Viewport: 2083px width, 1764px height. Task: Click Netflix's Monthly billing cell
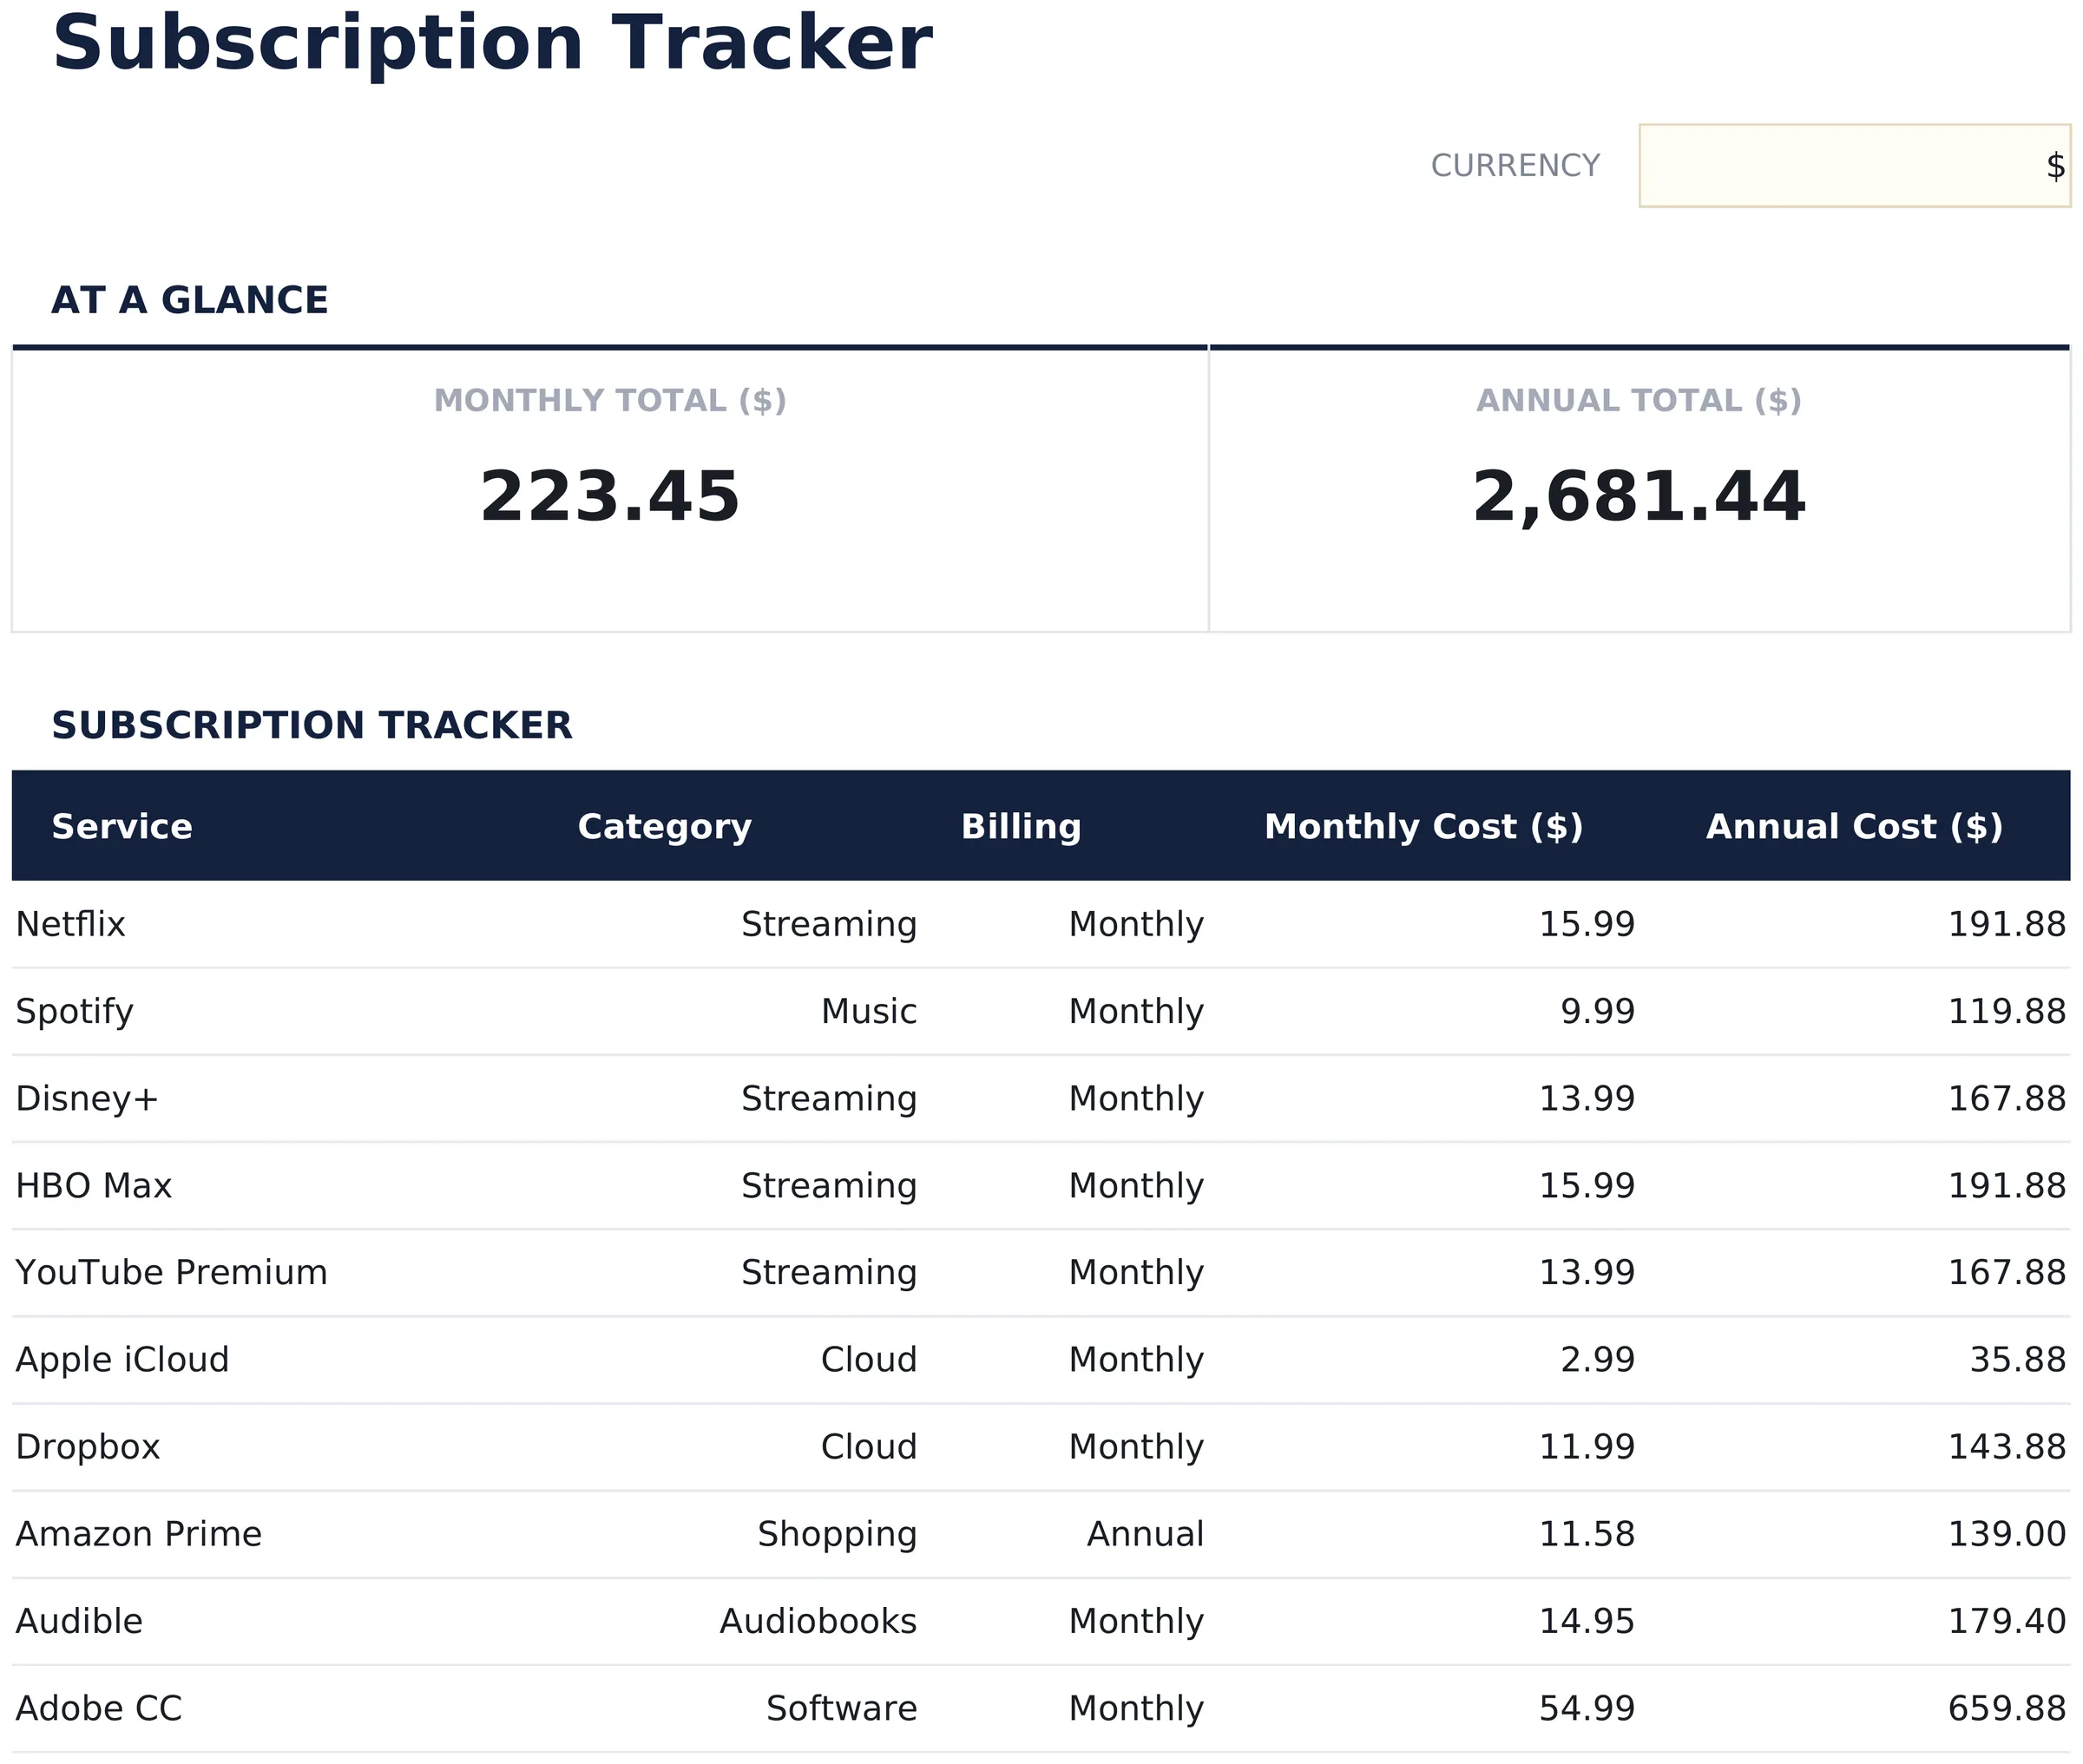coord(1136,925)
